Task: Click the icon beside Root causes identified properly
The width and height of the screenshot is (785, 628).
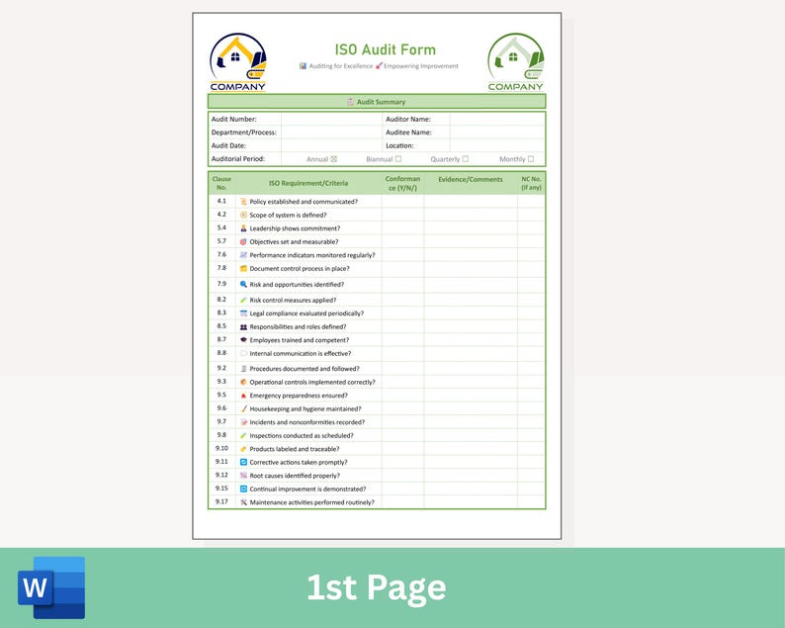Action: 243,476
